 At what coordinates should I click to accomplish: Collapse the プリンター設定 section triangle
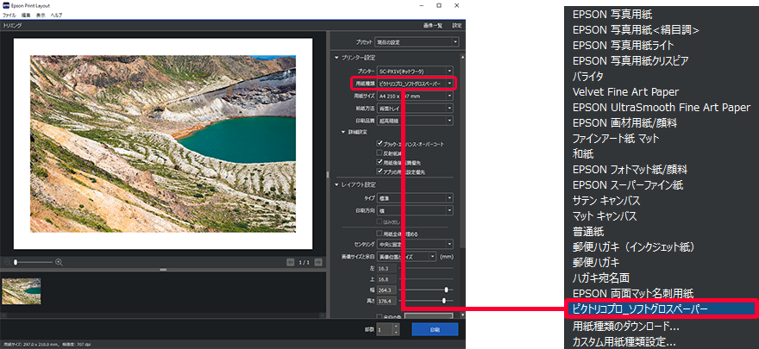point(337,57)
